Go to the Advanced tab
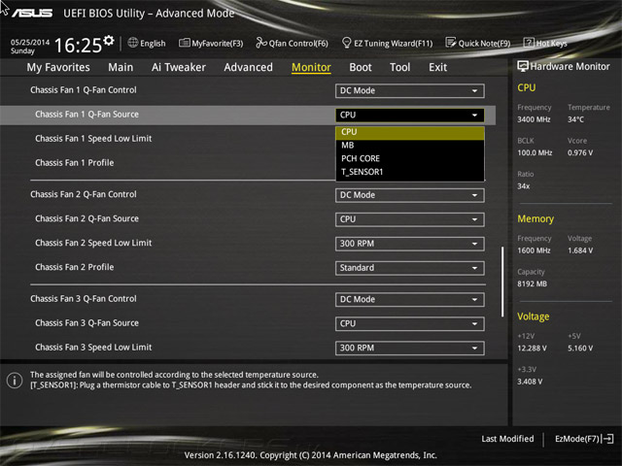Image resolution: width=622 pixels, height=466 pixels. 249,67
